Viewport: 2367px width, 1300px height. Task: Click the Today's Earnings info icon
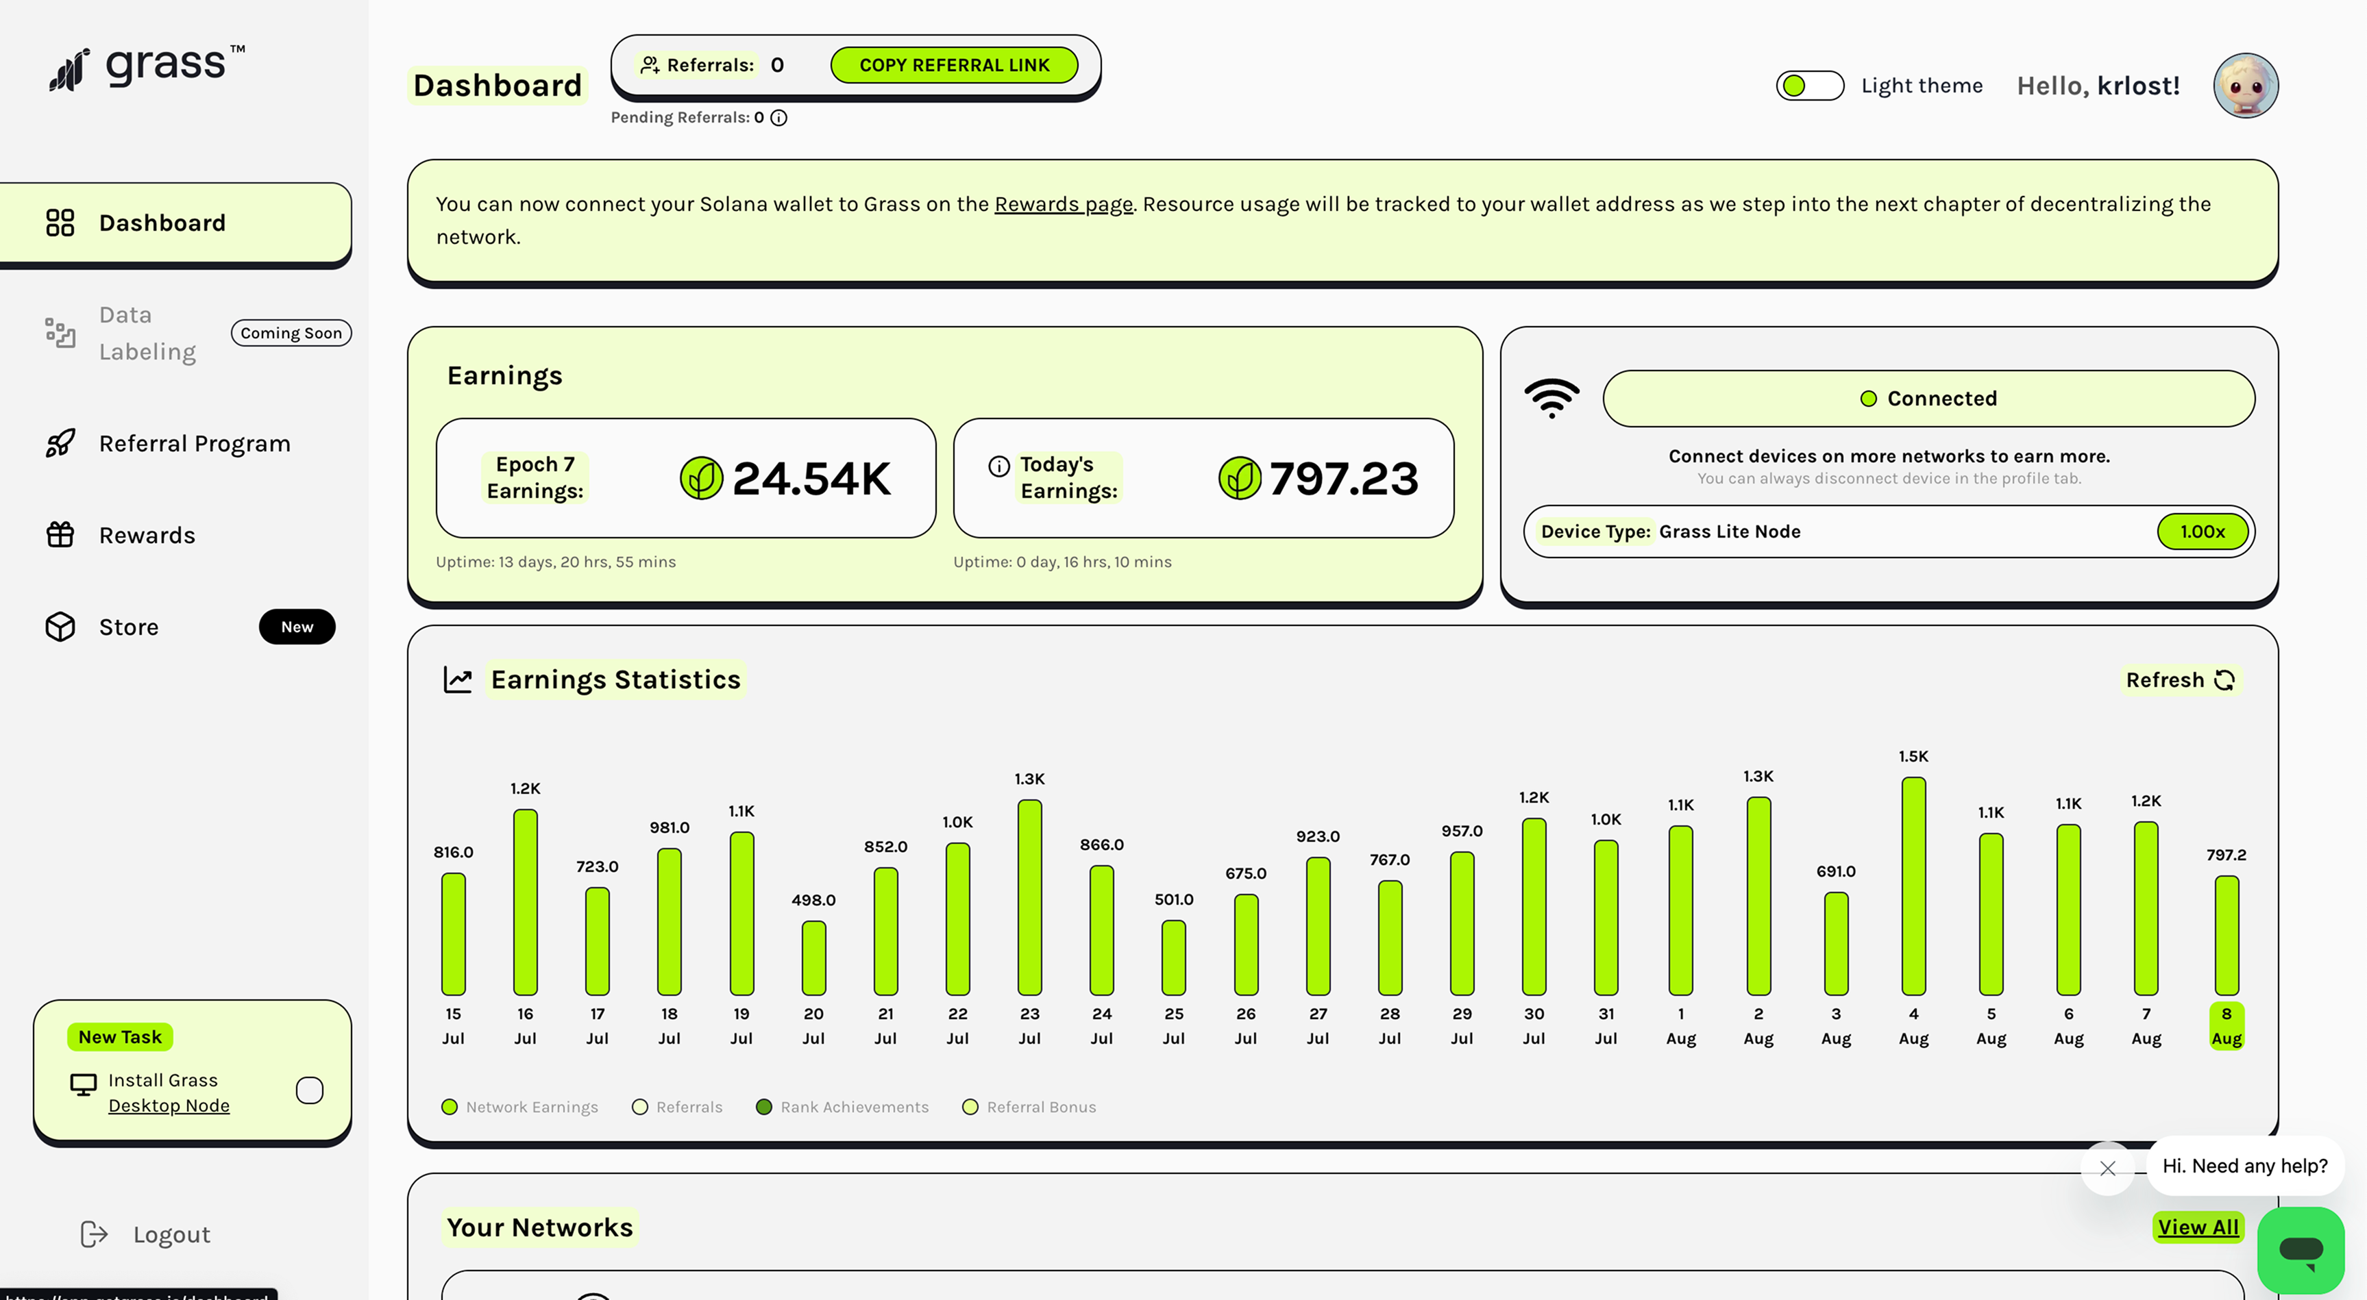point(998,466)
